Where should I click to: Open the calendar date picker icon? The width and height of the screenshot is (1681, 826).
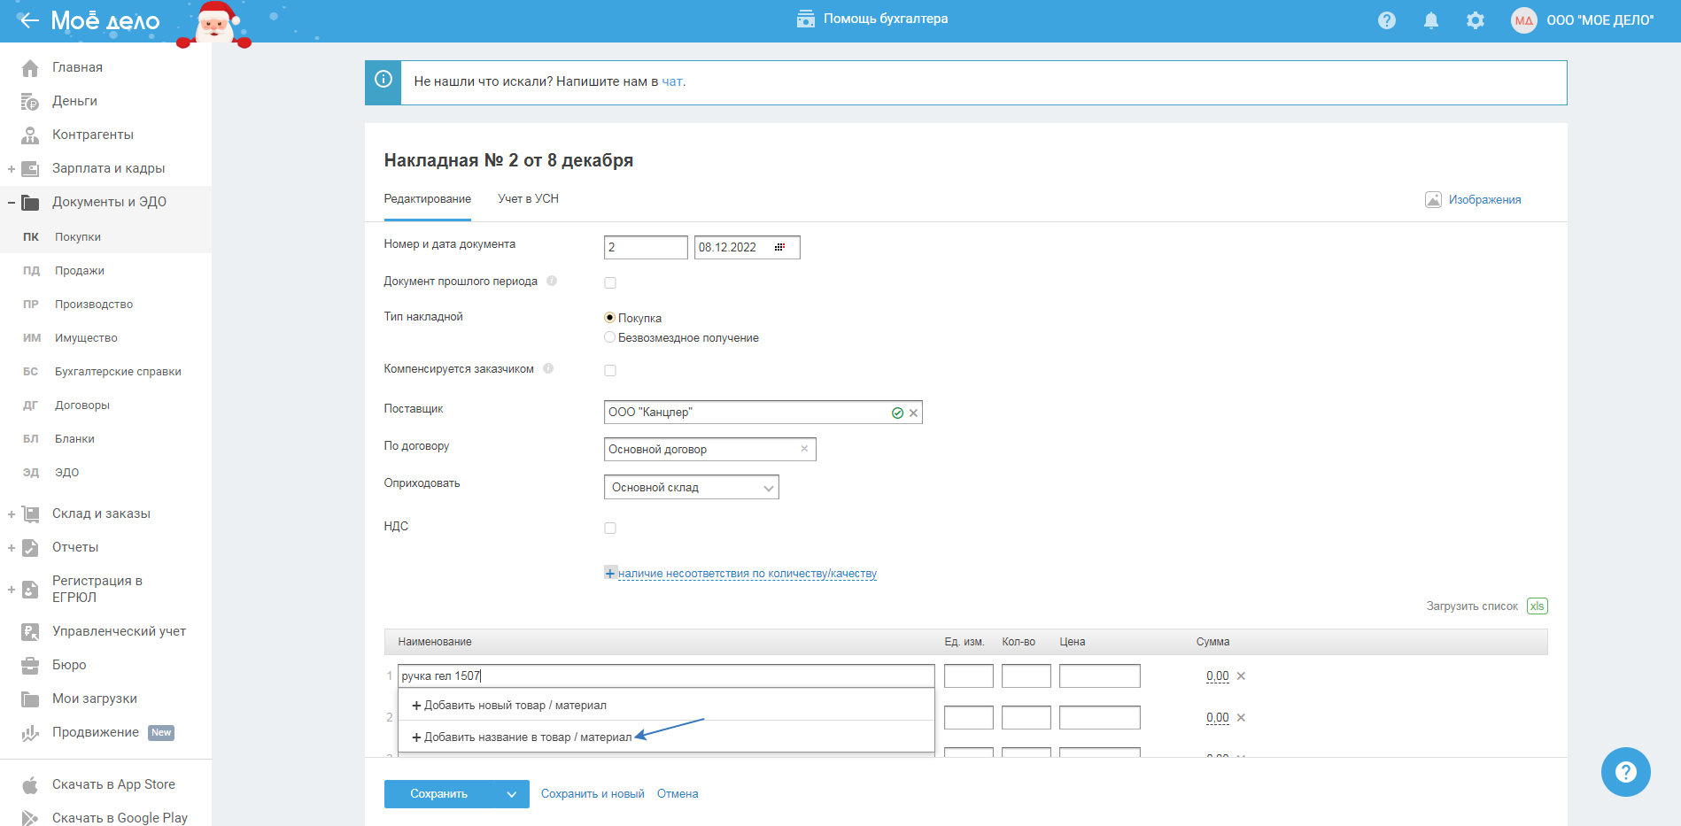779,247
